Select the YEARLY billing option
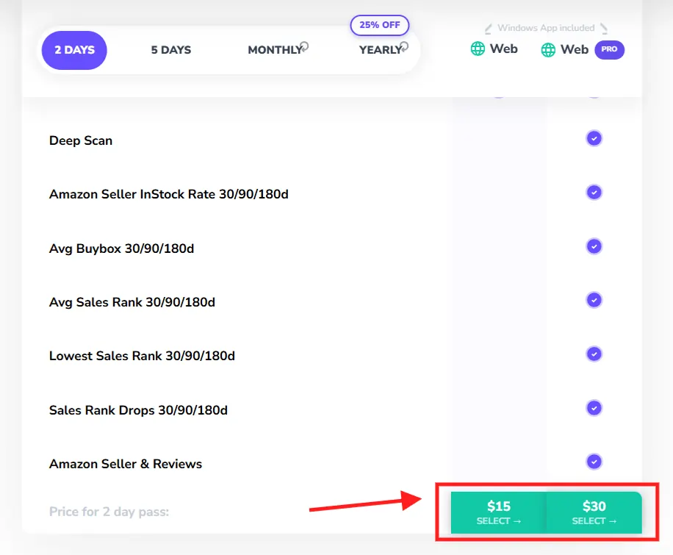673x555 pixels. pyautogui.click(x=378, y=50)
